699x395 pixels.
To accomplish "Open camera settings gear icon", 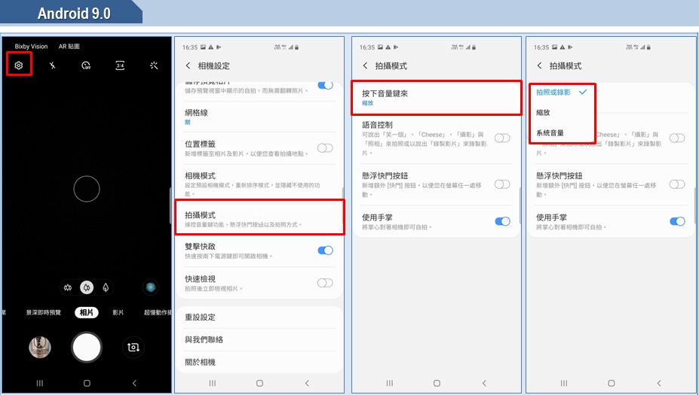I will tap(18, 65).
